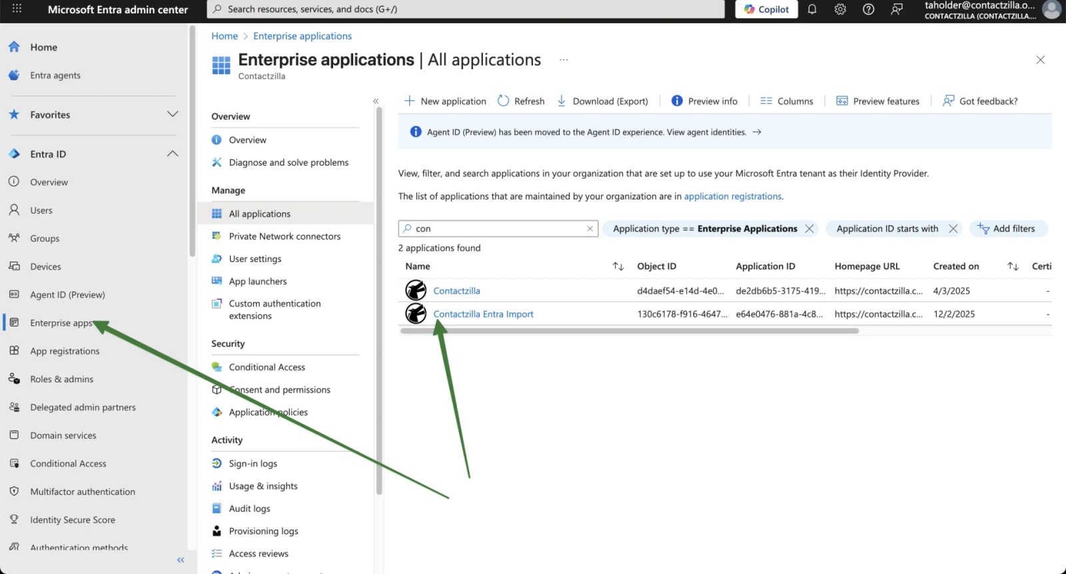Open Groups in the Entra ID menu

coord(45,238)
